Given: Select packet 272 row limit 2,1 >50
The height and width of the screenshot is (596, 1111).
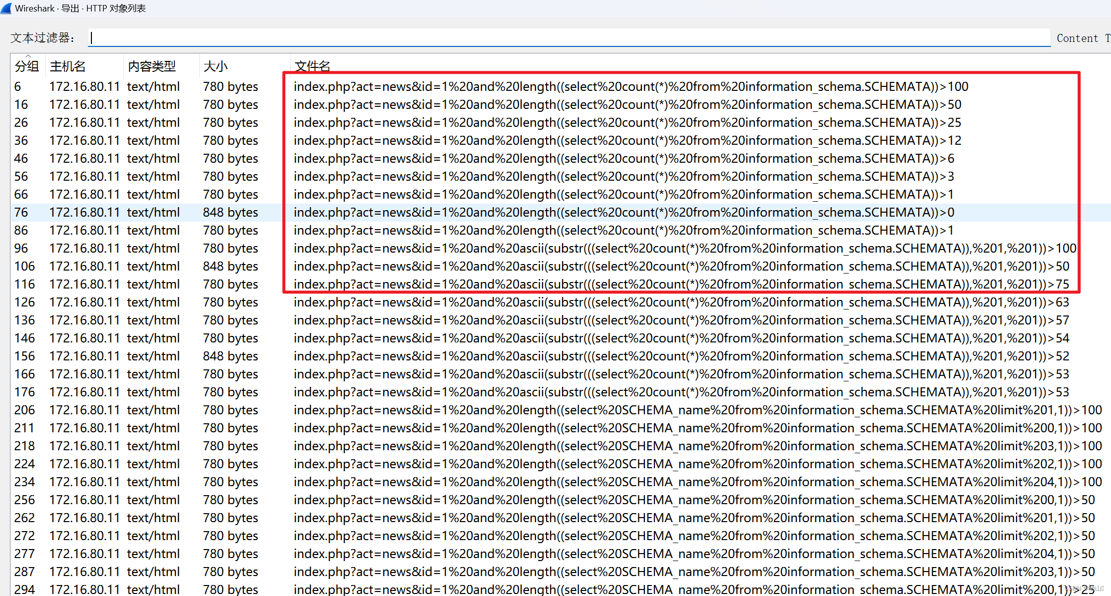Looking at the screenshot, I should (x=560, y=536).
